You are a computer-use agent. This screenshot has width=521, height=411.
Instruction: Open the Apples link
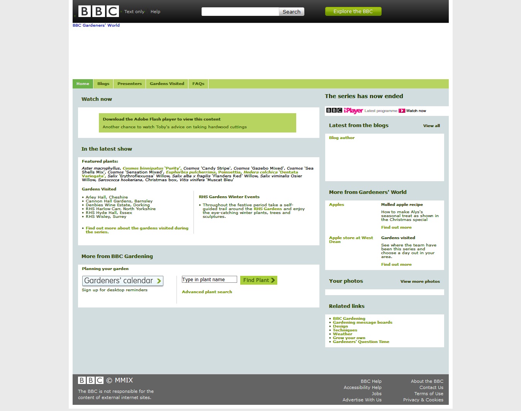click(336, 205)
